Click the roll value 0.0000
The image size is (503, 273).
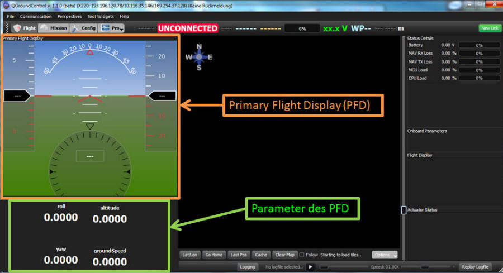pyautogui.click(x=61, y=217)
